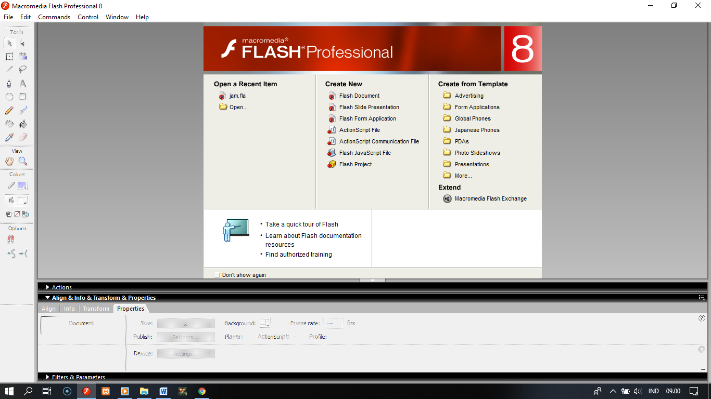Viewport: 711px width, 399px height.
Task: Click the Swap Colors button
Action: (x=26, y=214)
